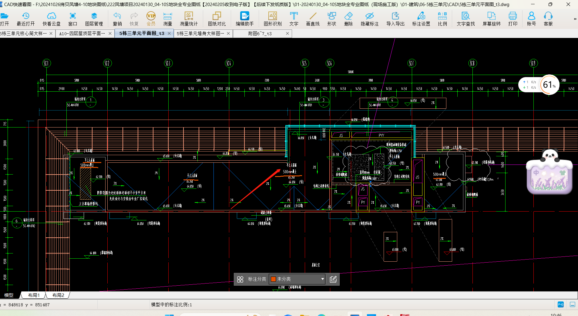
Task: Click the blue status bar icon at right
Action: pyautogui.click(x=561, y=304)
